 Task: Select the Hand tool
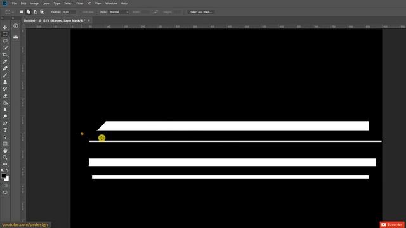point(5,151)
